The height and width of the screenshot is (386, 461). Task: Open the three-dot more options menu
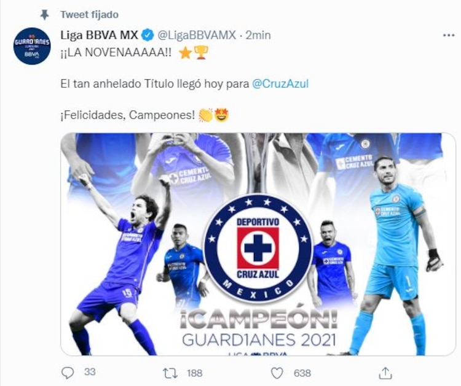[448, 36]
